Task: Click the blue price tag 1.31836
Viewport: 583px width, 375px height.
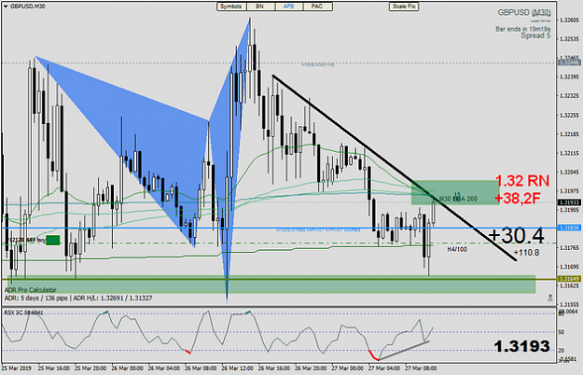Action: (569, 228)
